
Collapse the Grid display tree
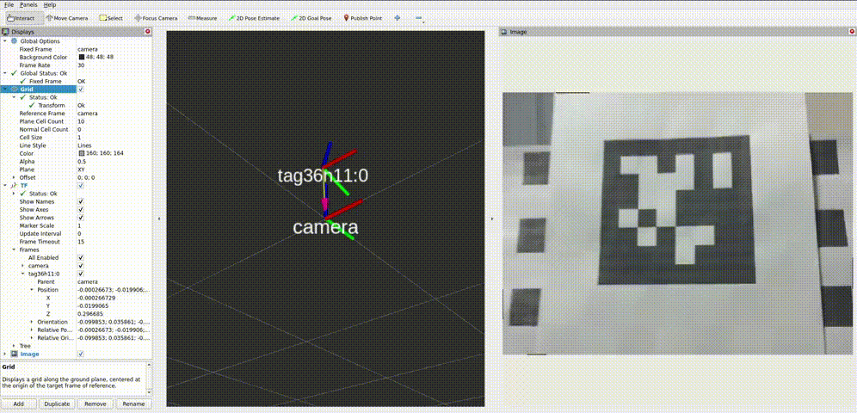pyautogui.click(x=5, y=89)
